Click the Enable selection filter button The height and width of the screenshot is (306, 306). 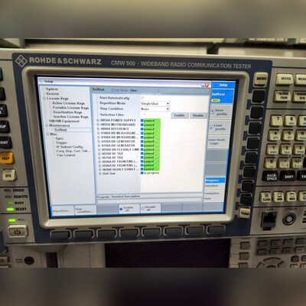tap(180, 116)
